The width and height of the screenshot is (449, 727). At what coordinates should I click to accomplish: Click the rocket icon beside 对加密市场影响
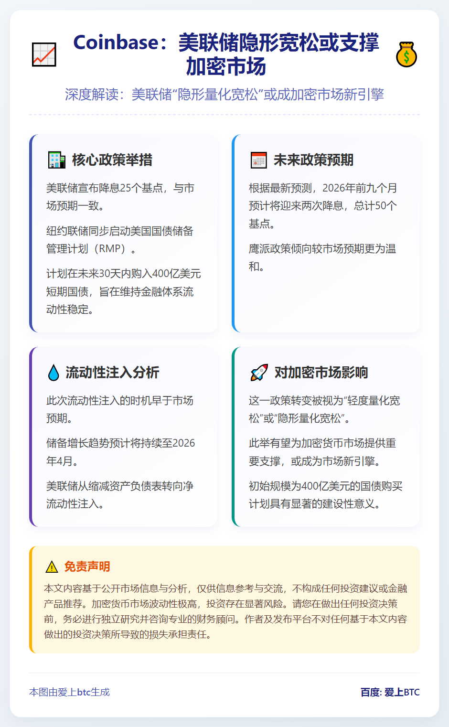click(259, 373)
